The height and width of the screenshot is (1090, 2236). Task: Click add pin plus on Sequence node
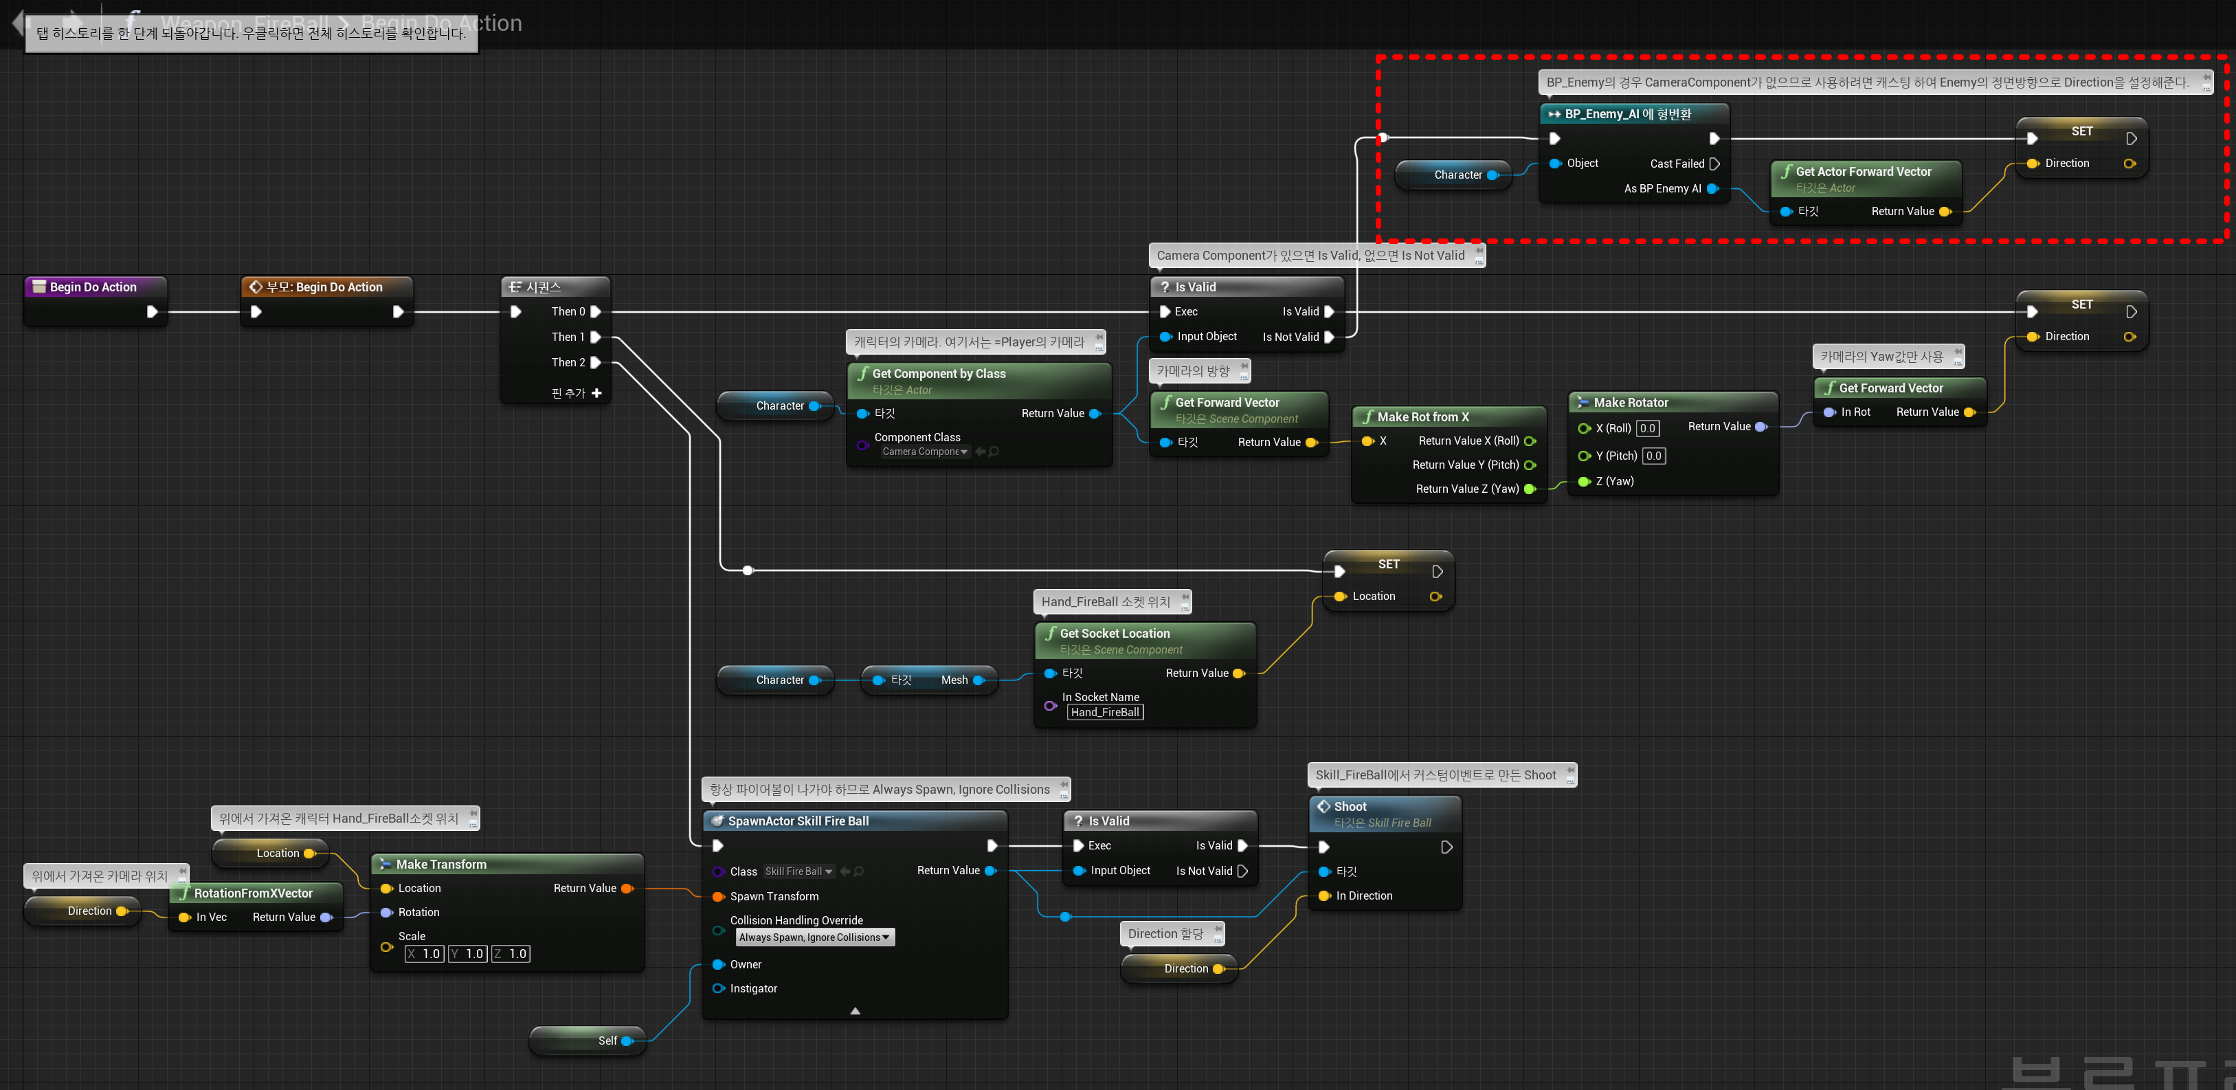[596, 393]
